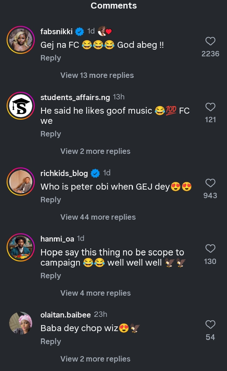Show 4 more replies under hanmi_oa

tap(95, 293)
